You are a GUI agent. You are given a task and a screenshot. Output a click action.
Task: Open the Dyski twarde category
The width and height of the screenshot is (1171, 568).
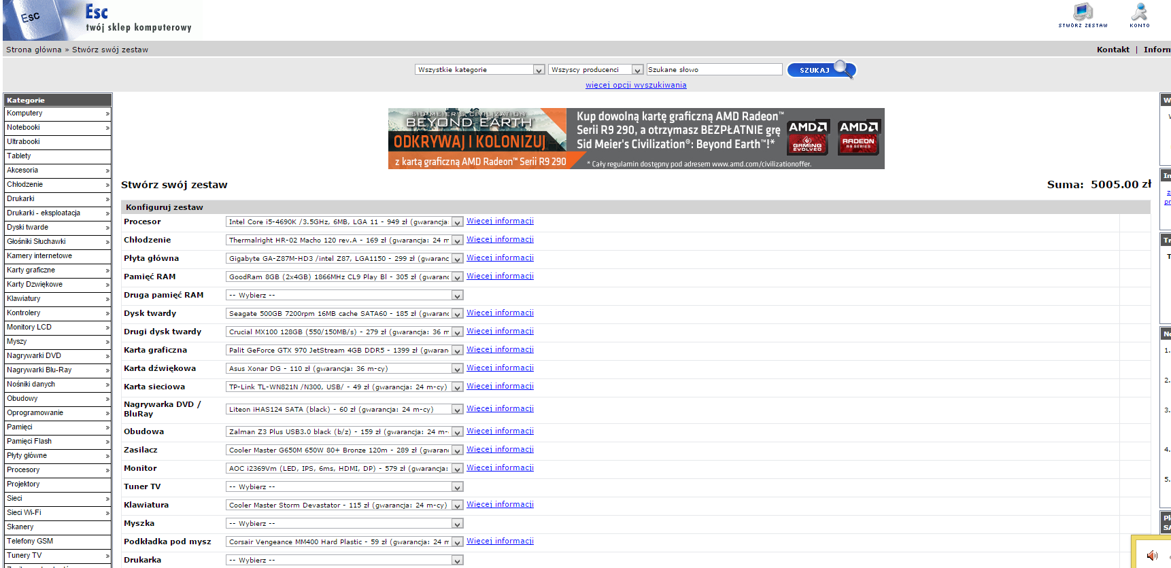pos(58,228)
